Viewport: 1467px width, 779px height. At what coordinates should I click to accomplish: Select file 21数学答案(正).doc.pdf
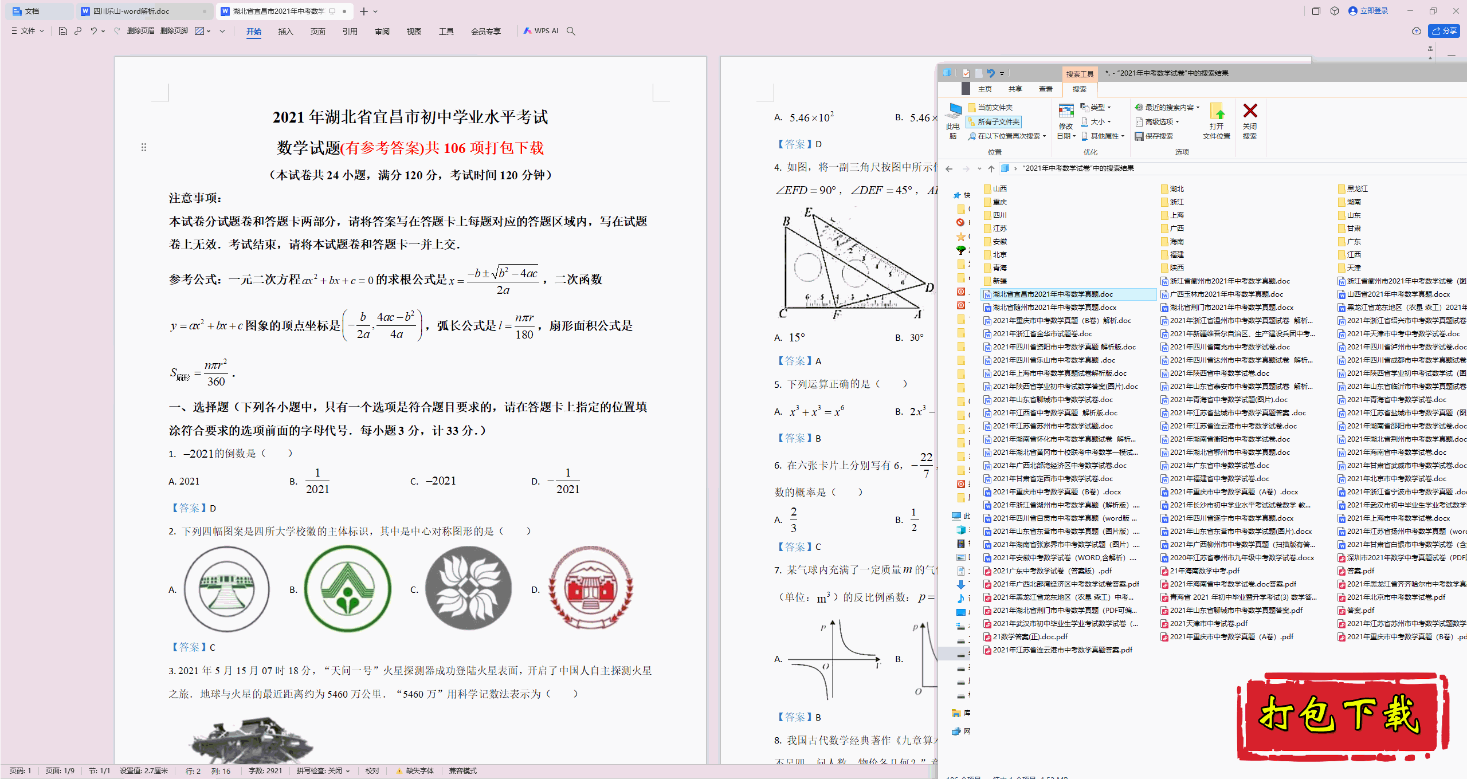click(1026, 637)
